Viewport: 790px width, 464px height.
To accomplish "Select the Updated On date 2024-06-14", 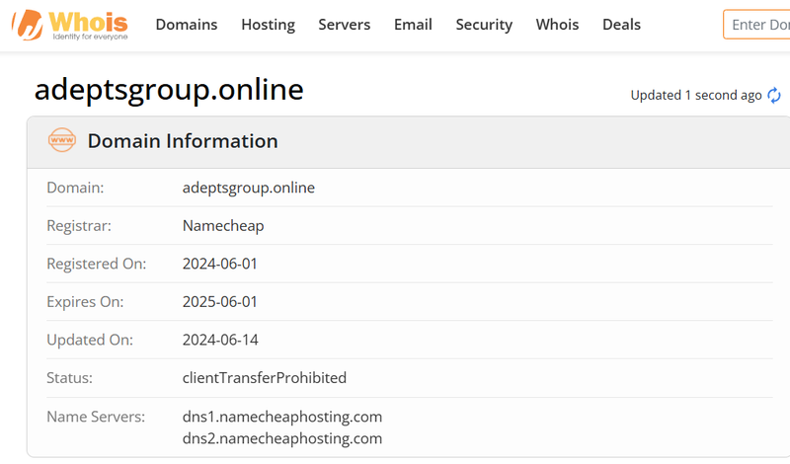I will click(220, 340).
